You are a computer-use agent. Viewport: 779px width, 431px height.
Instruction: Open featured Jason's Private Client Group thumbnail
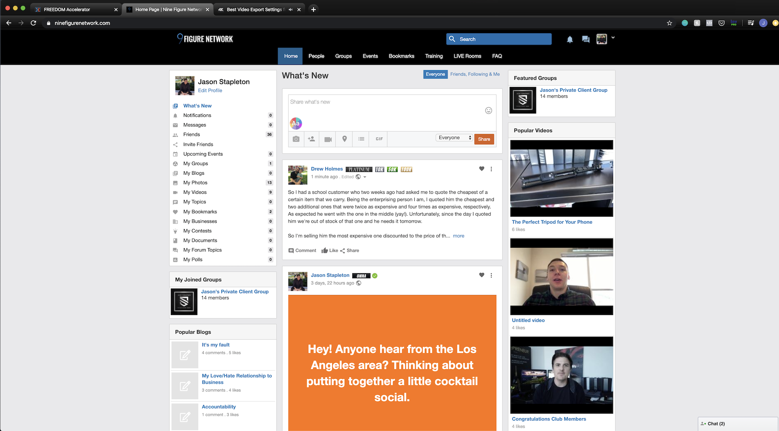[523, 100]
